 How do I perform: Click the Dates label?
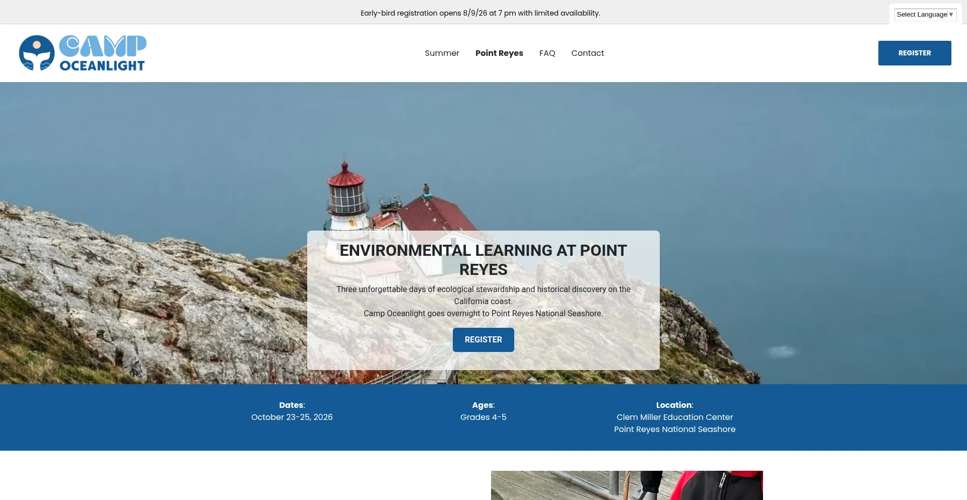[292, 405]
